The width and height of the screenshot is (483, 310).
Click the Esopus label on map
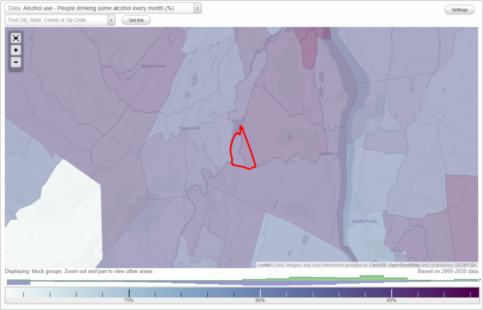tap(327, 153)
